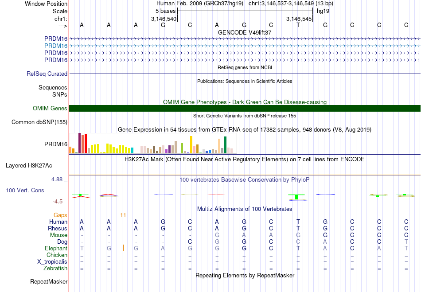Screen dimensions: 421x292
Task: Click the Zebrafish species label
Action: click(x=55, y=268)
